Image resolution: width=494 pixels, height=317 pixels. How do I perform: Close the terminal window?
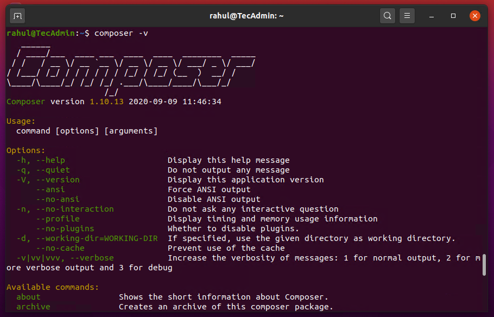[x=475, y=16]
